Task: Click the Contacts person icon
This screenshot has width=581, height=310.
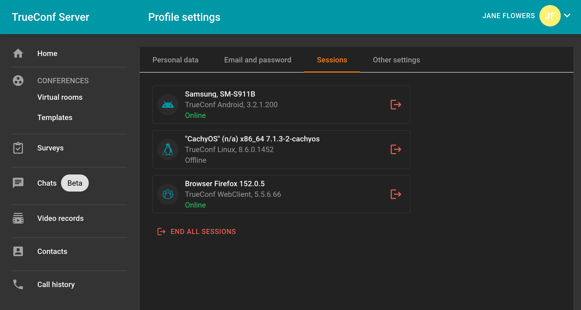Action: click(18, 251)
